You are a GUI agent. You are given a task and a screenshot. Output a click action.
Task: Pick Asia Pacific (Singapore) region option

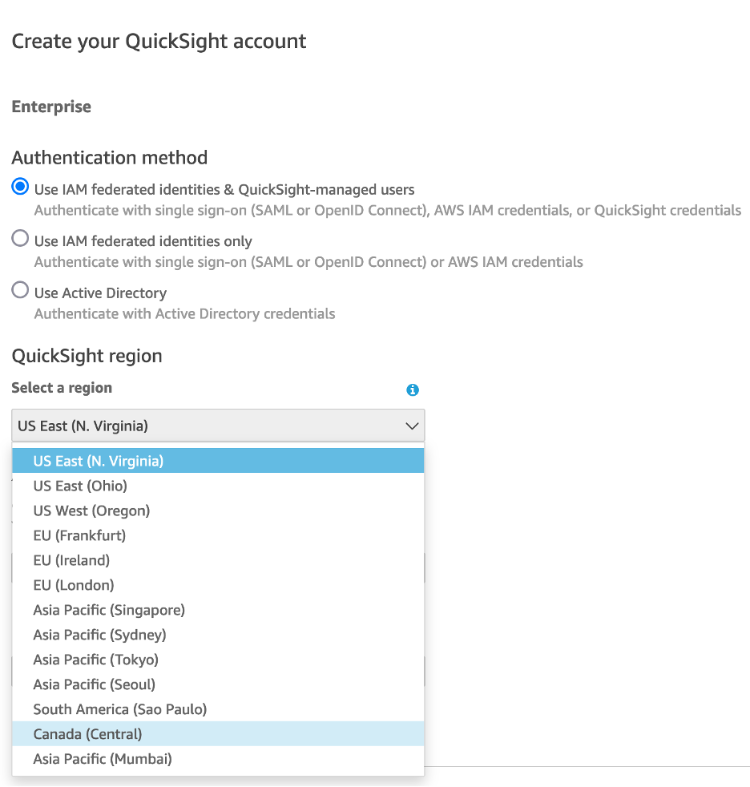108,610
